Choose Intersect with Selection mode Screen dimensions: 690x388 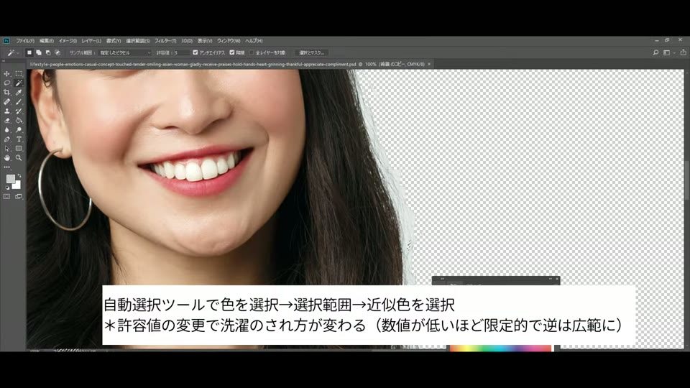57,52
